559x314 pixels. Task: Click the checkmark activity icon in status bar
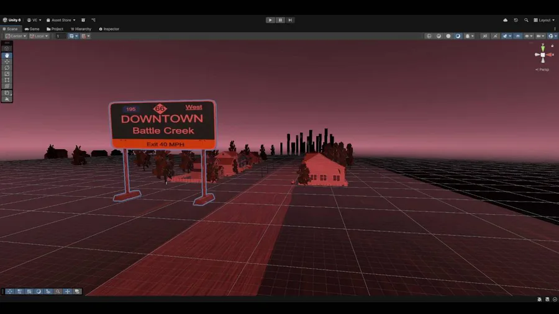pos(555,299)
